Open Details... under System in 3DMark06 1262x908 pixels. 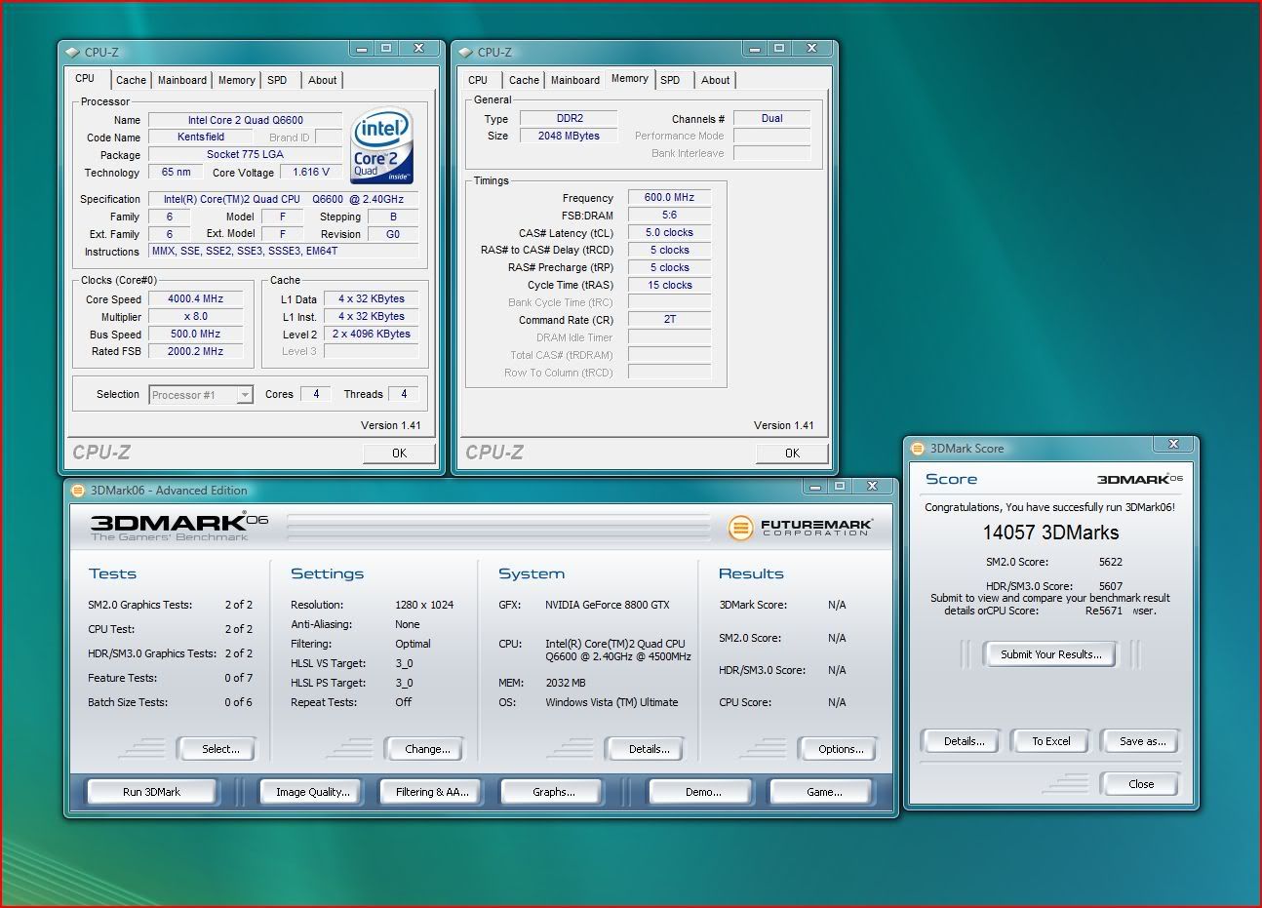pos(645,749)
